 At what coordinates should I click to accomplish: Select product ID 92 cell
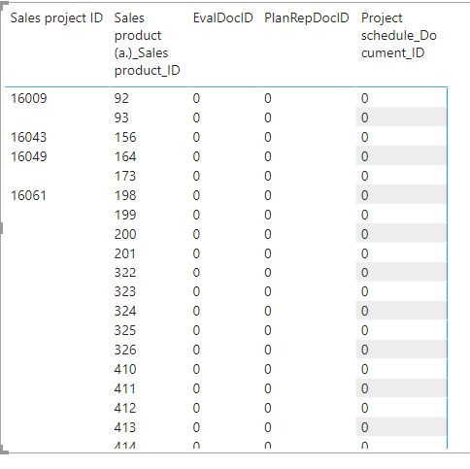(x=121, y=98)
